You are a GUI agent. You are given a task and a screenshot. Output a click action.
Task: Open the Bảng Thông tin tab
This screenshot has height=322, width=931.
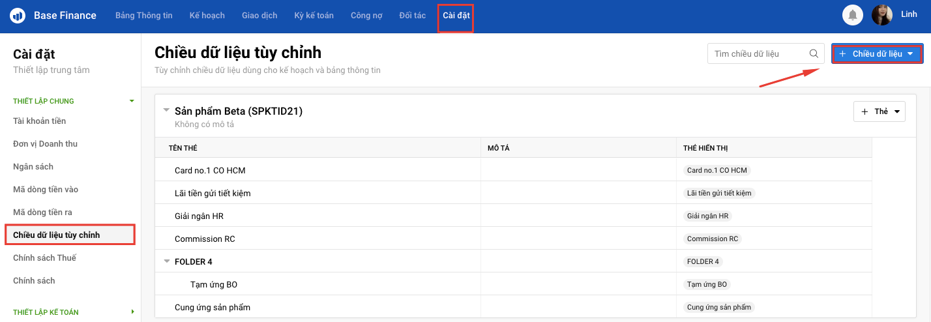coord(143,15)
